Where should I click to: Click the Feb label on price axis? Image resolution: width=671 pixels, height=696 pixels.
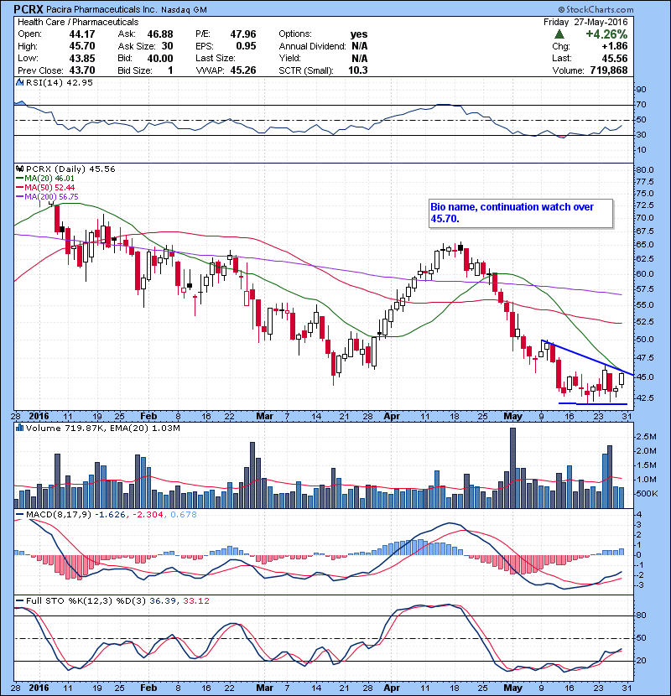148,417
